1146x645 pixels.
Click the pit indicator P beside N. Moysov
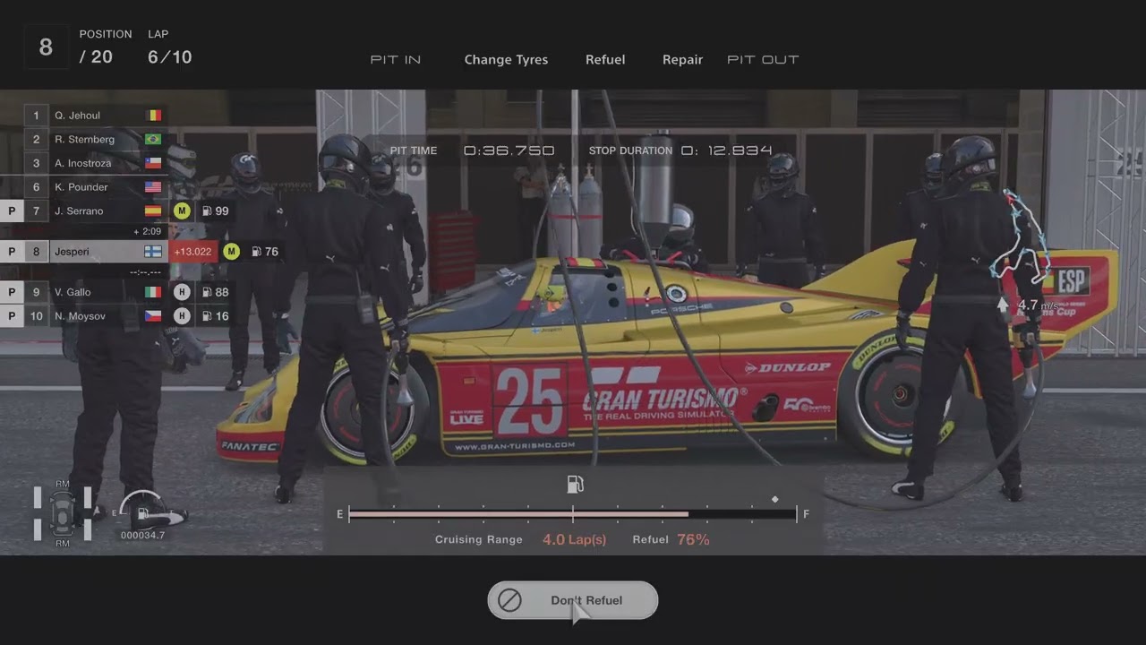click(x=12, y=316)
